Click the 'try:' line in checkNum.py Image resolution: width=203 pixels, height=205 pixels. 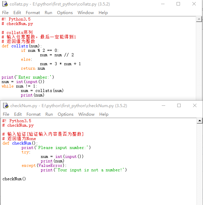(x=26, y=152)
